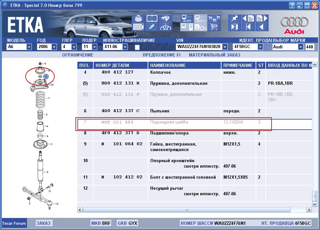Open the ОГРАНИЧЕНИЕ tab

78,55
